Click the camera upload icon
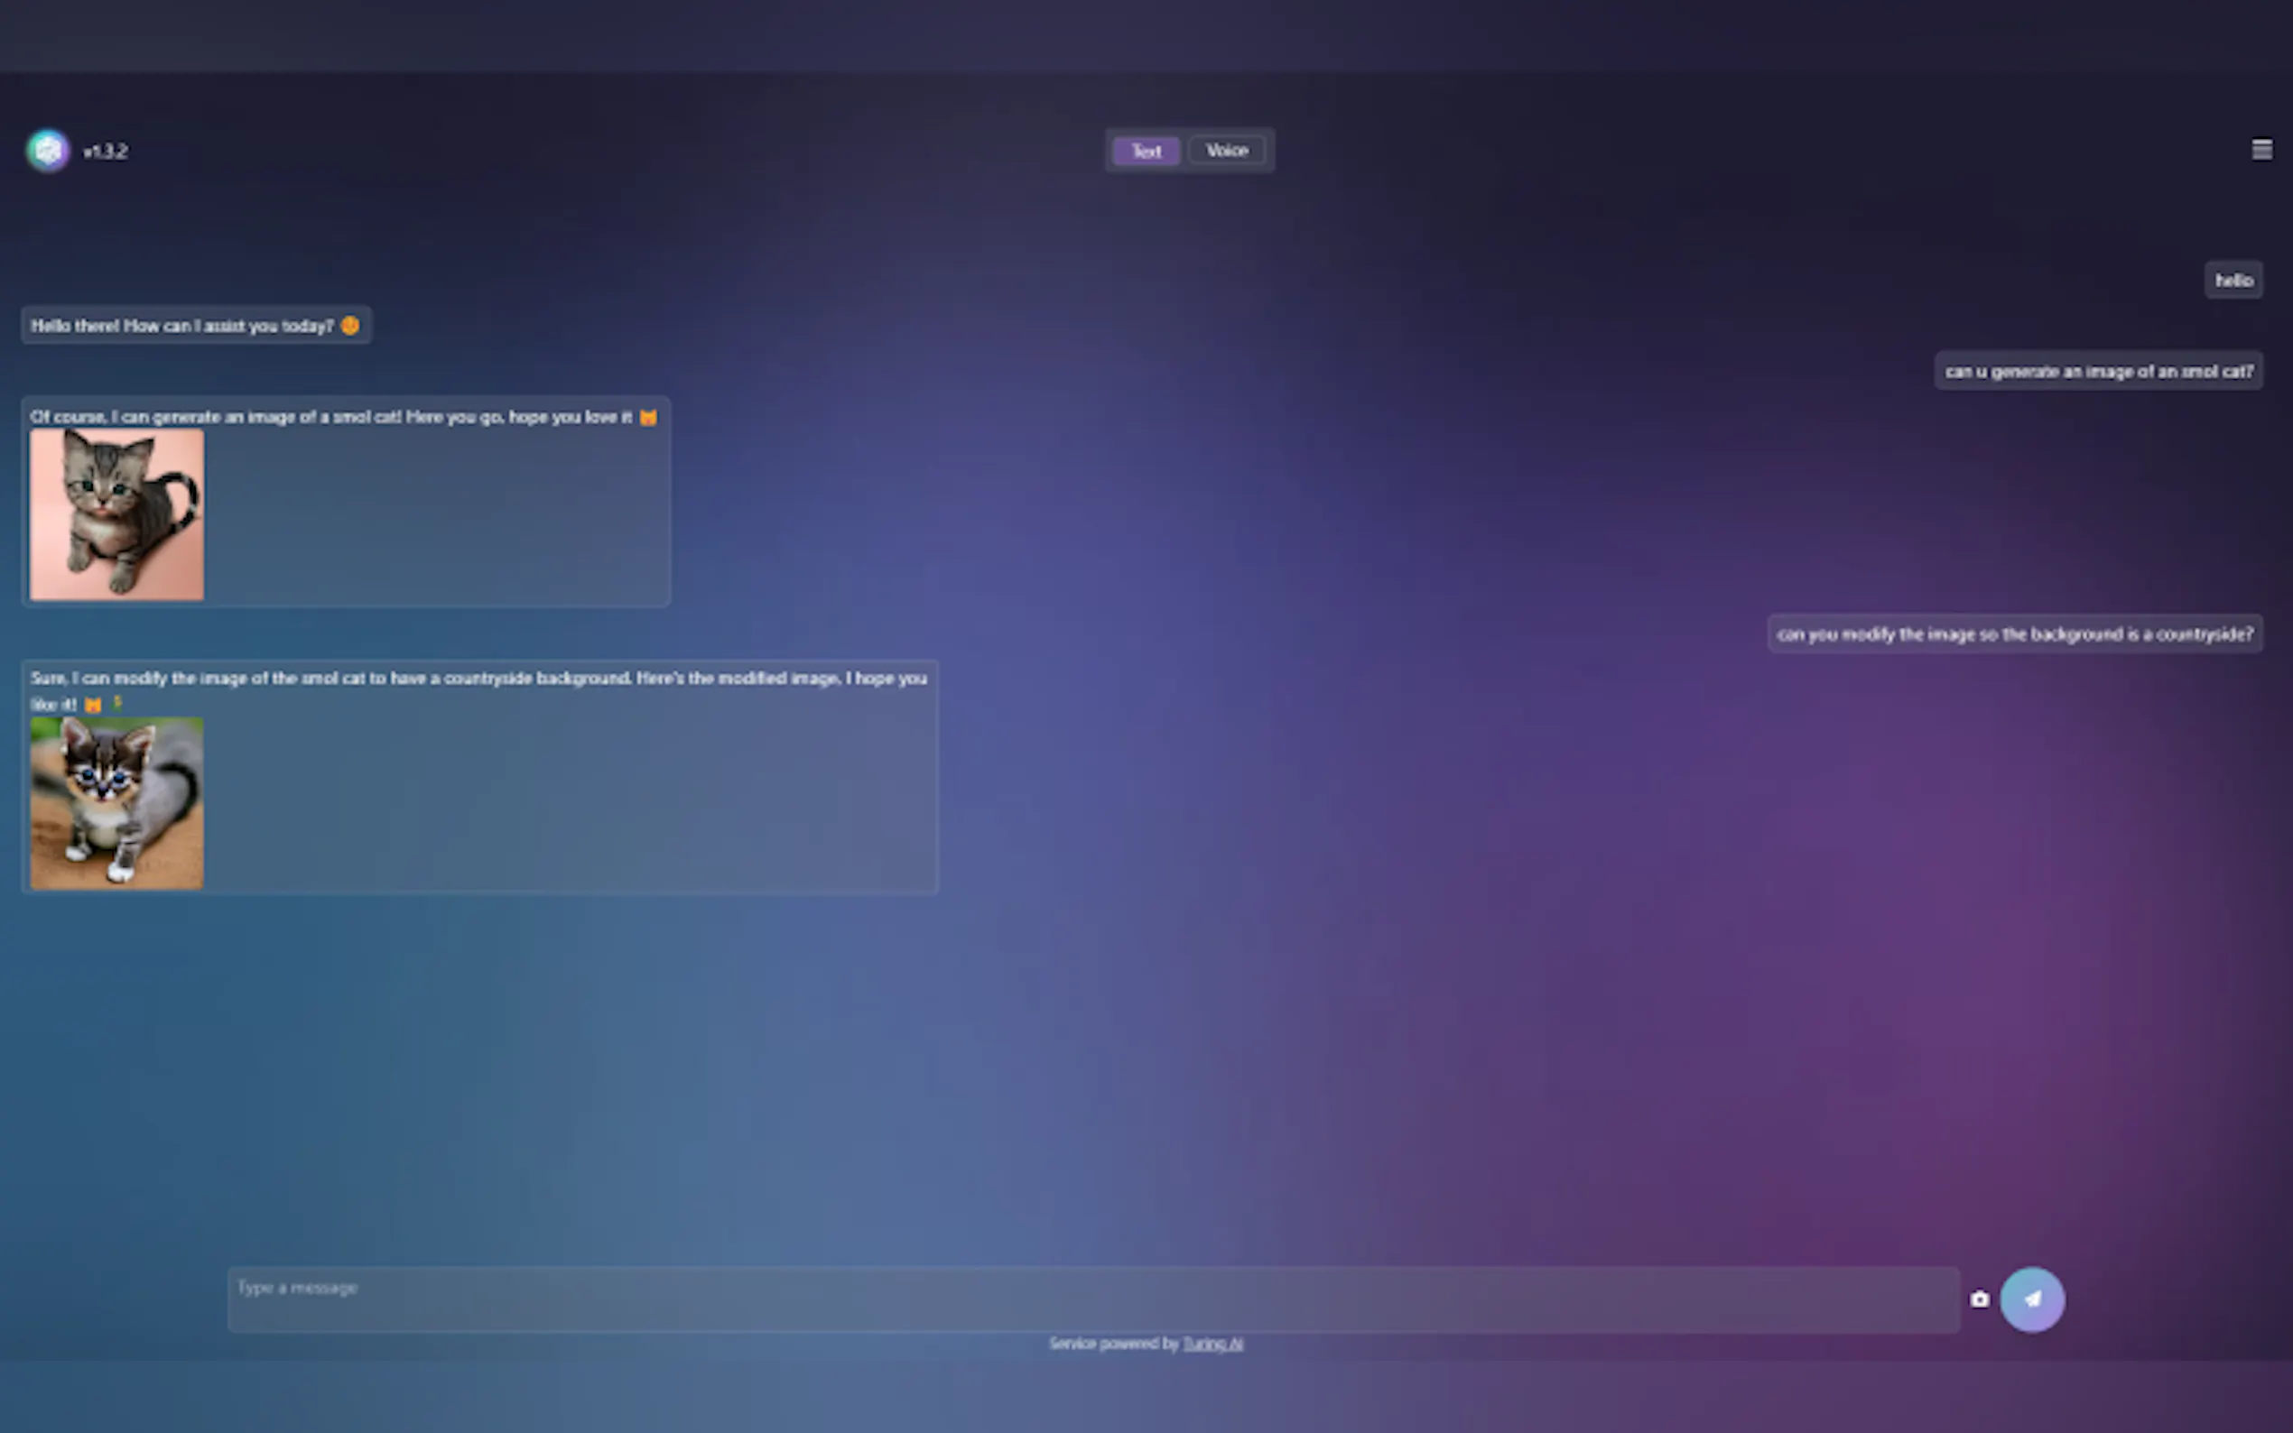2293x1433 pixels. tap(1979, 1299)
